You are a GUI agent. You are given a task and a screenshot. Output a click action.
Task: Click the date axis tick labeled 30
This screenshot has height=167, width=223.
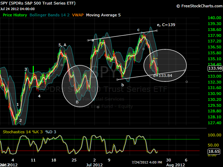point(169,160)
